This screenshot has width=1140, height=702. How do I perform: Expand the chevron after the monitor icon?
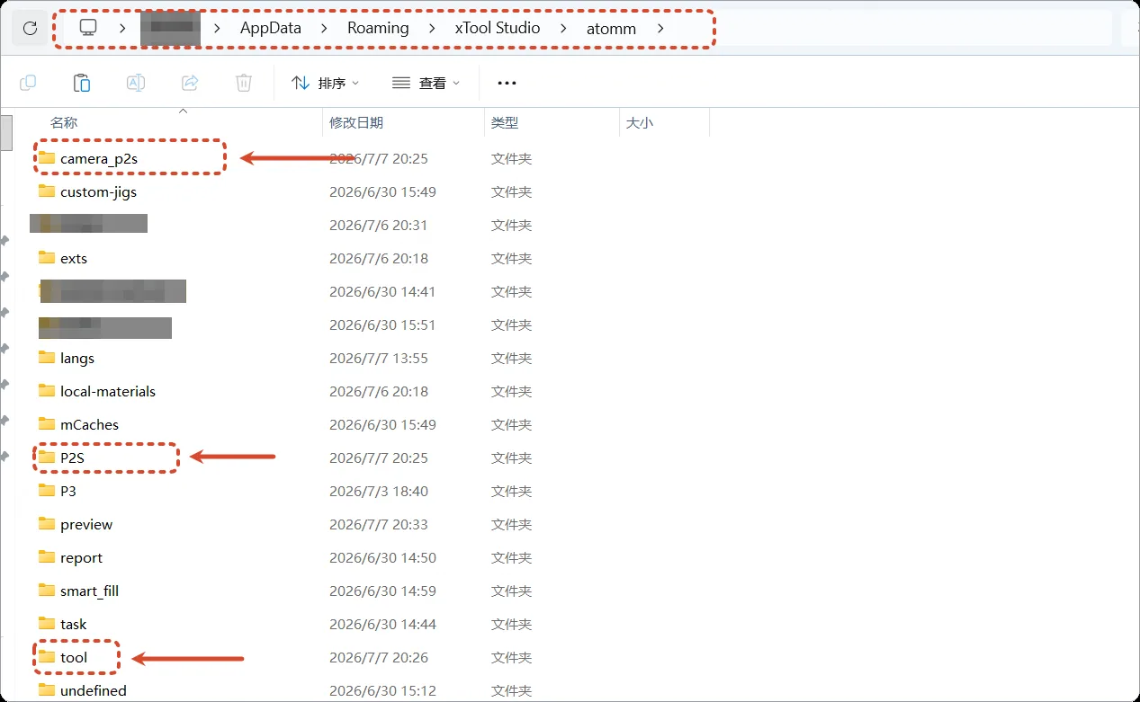click(121, 28)
